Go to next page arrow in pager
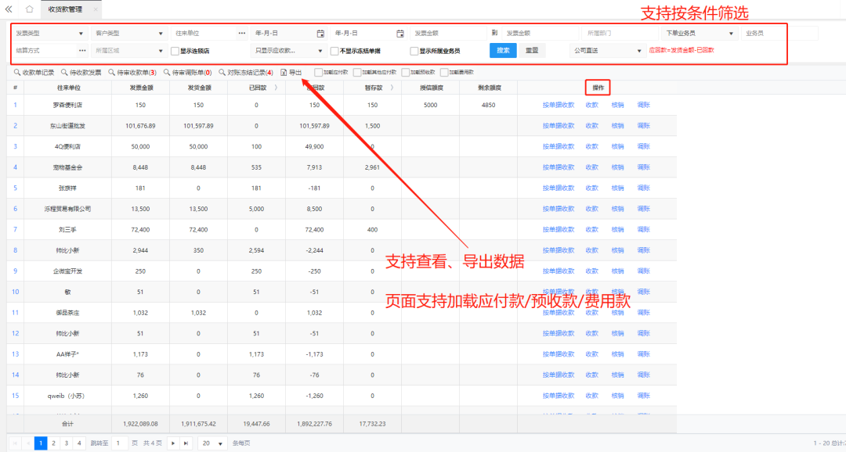The height and width of the screenshot is (452, 846). coord(172,443)
